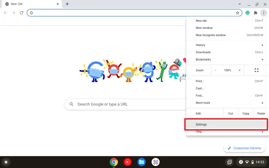Image resolution: width=269 pixels, height=168 pixels.
Task: Enter fullscreen via the fullscreen icon
Action: click(x=256, y=70)
